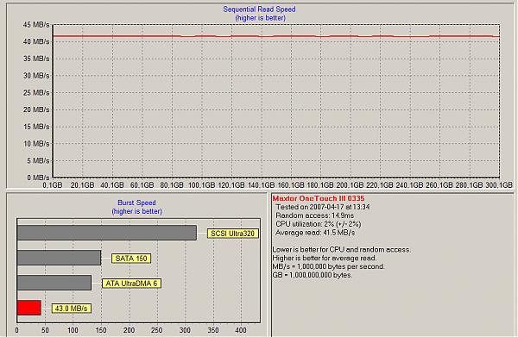Click the gray SCSI Ultra320 bar
This screenshot has width=518, height=337.
(107, 233)
